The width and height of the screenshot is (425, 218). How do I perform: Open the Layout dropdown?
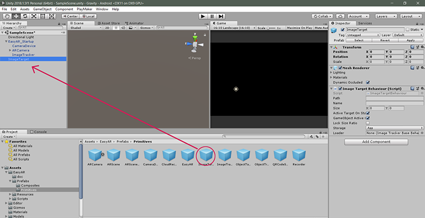(x=411, y=16)
